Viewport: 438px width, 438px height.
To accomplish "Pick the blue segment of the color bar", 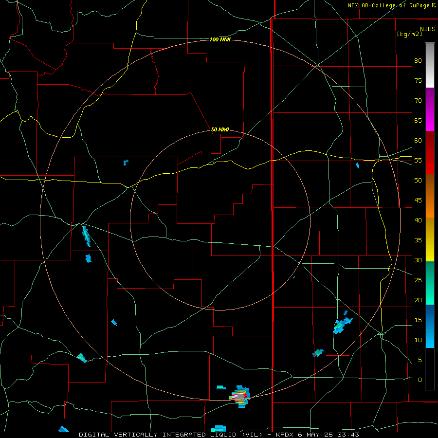I will [x=430, y=326].
